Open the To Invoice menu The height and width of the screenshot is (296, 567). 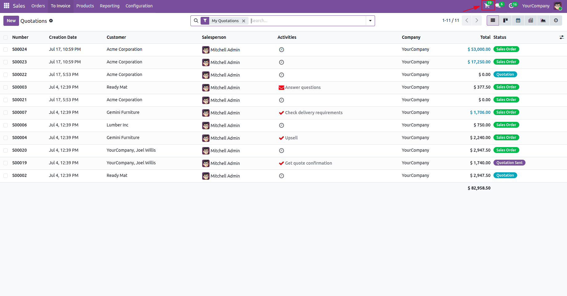pos(61,6)
